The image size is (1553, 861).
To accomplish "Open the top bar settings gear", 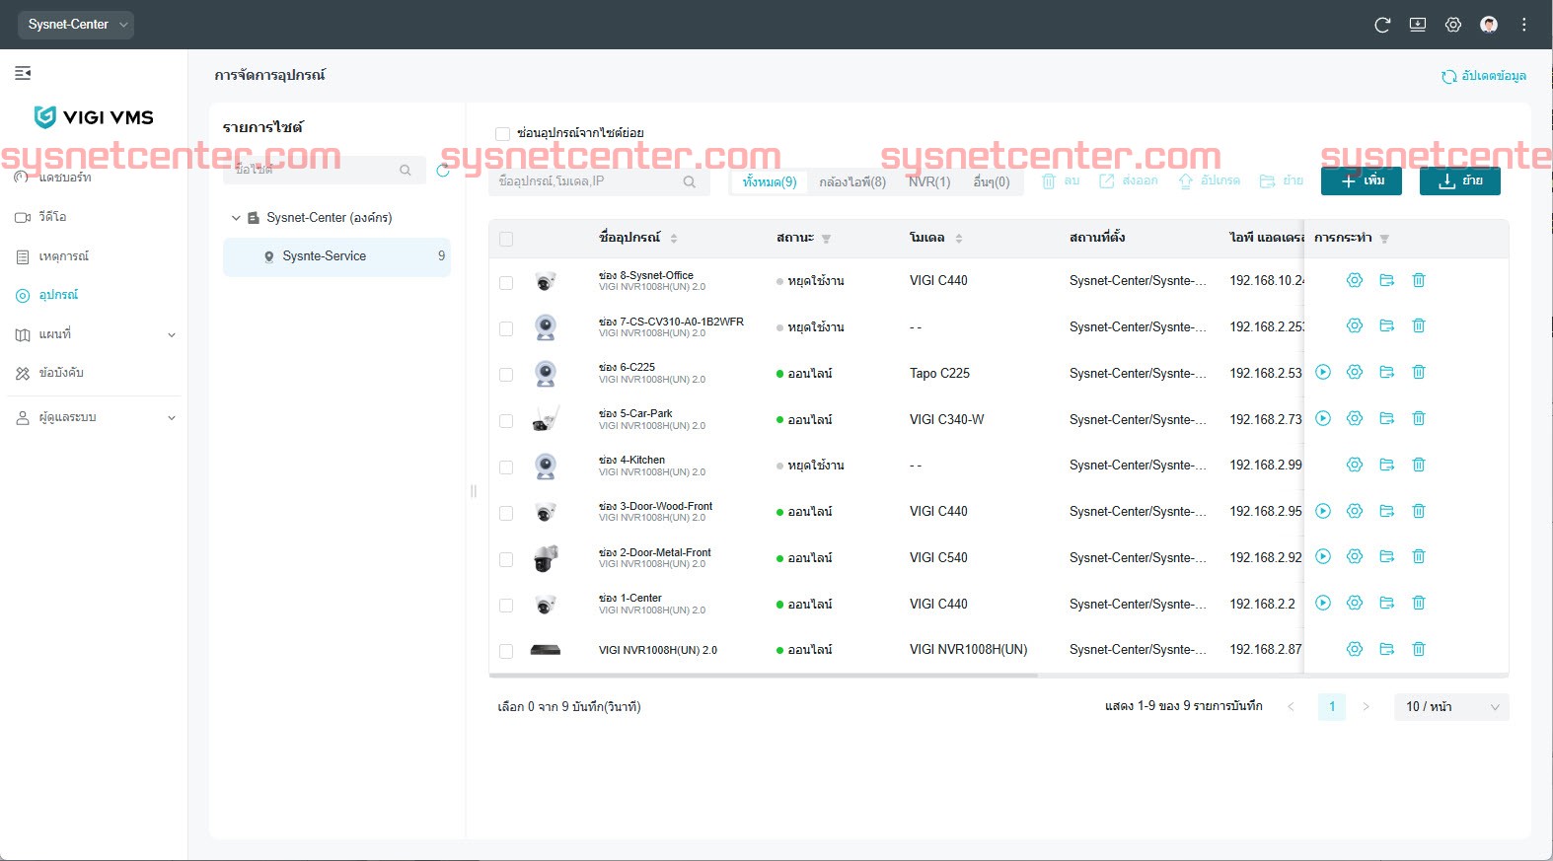I will pyautogui.click(x=1453, y=25).
